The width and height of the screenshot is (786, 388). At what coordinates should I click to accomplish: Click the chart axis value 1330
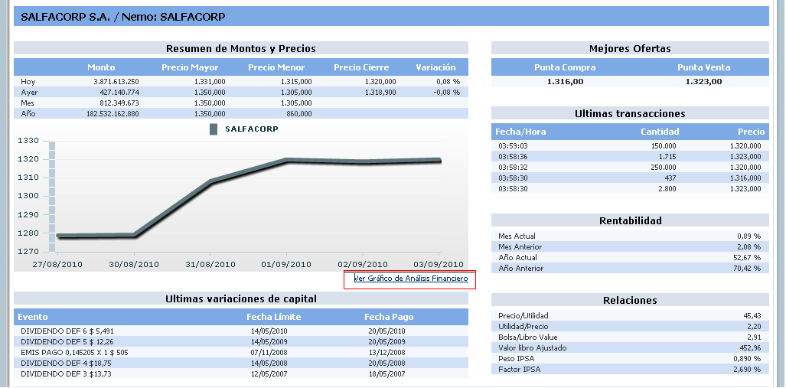pyautogui.click(x=28, y=141)
